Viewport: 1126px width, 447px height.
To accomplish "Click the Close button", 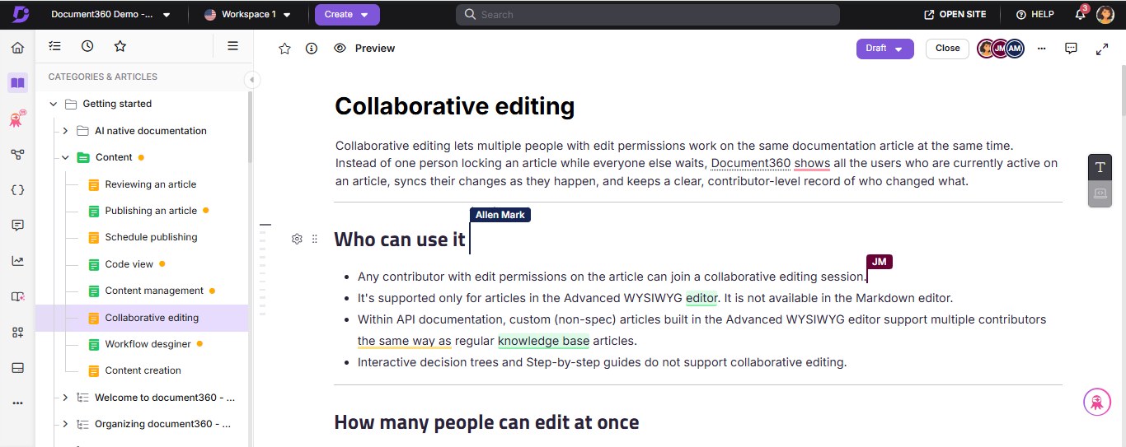I will tap(947, 49).
